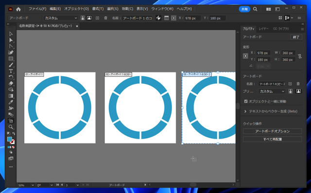
Task: Set stroke to none below swatches
Action: coord(13,147)
